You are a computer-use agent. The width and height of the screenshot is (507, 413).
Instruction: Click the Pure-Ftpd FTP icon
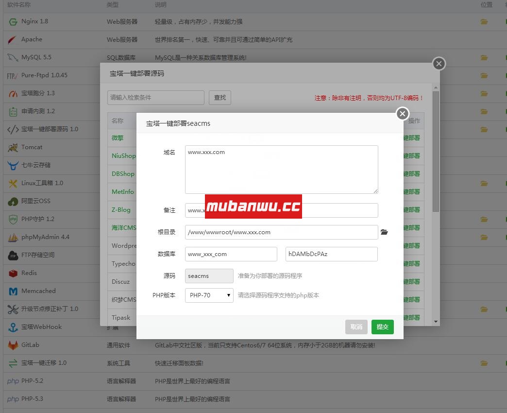coord(12,76)
